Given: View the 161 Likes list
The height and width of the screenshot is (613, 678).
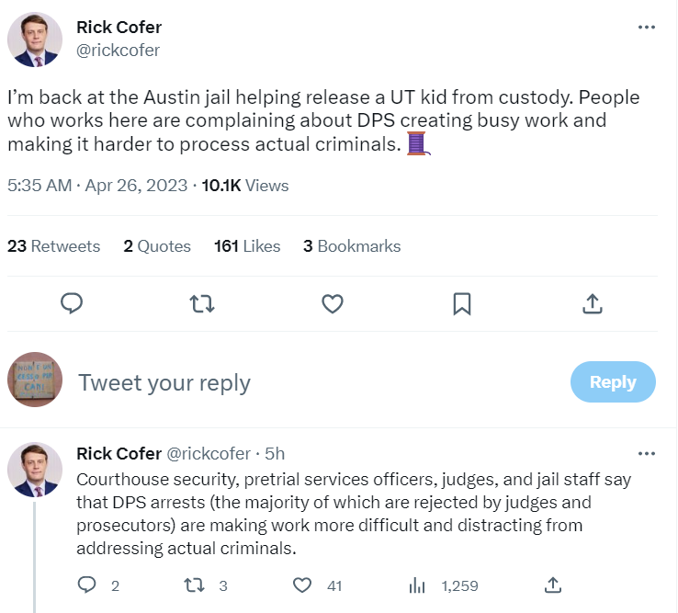Looking at the screenshot, I should pos(247,246).
